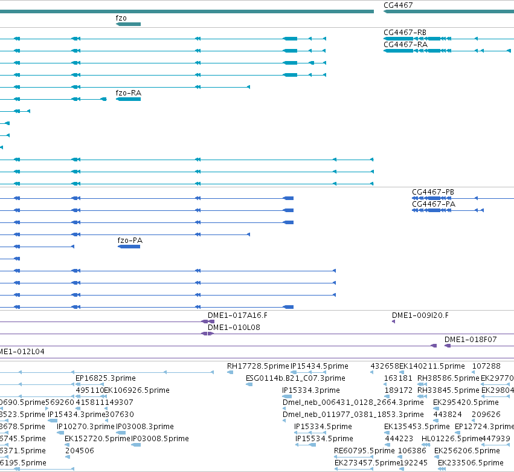Click EST RH38586.5prime label
The image size is (514, 472).
pos(448,378)
